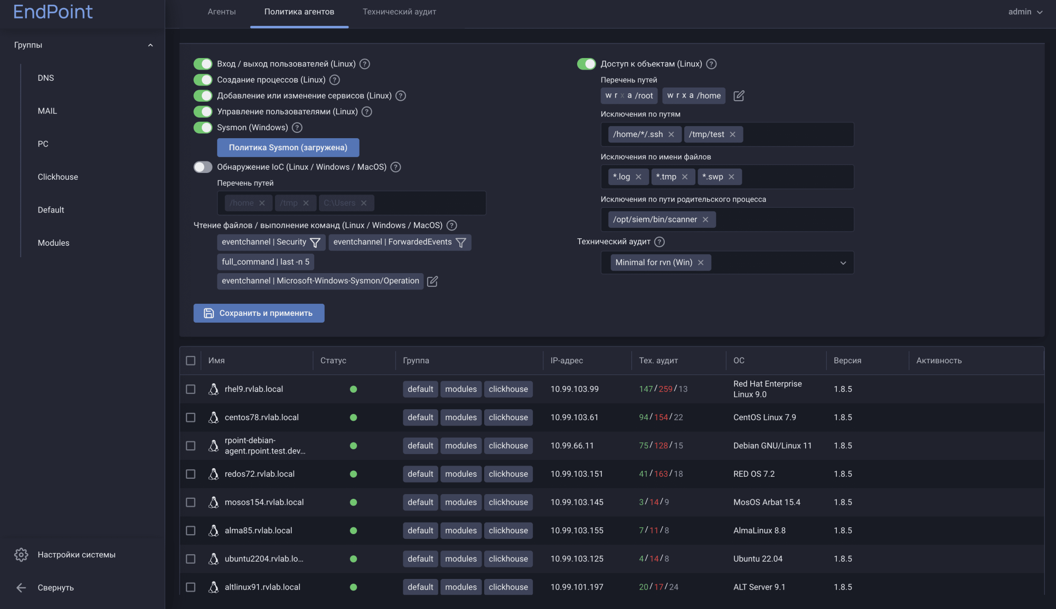Remove /tmp/test path exclusion
1056x609 pixels.
(x=733, y=134)
